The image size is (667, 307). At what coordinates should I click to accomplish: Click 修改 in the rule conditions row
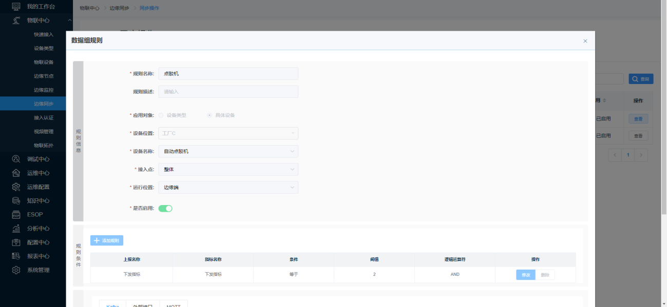click(x=525, y=275)
